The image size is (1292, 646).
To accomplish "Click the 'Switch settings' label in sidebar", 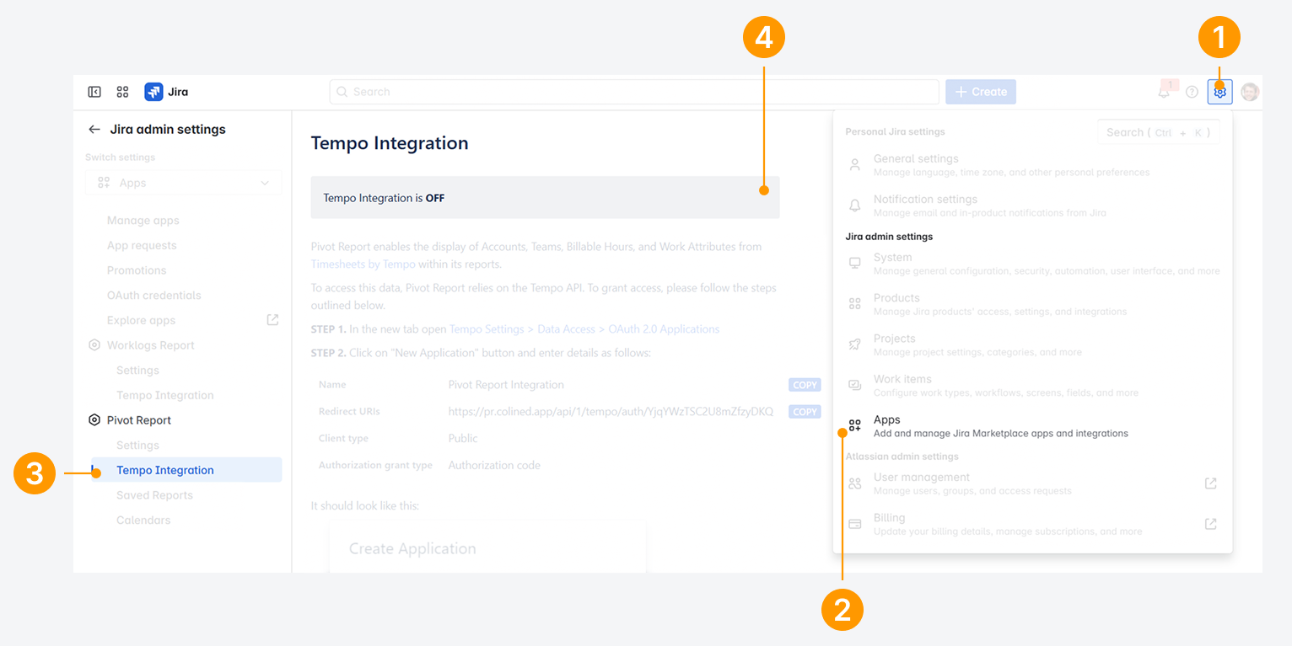I will click(x=120, y=157).
